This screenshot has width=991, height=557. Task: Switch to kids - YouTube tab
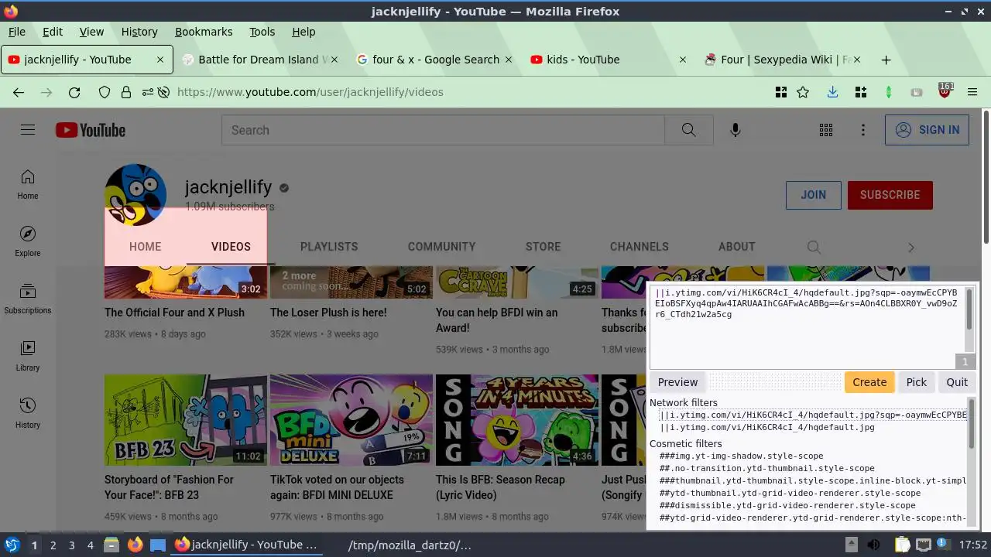(x=609, y=60)
